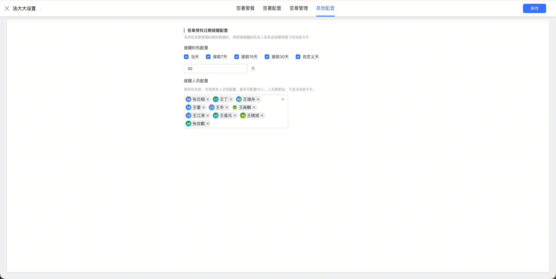Switch to the 签署套餐 tab

245,8
